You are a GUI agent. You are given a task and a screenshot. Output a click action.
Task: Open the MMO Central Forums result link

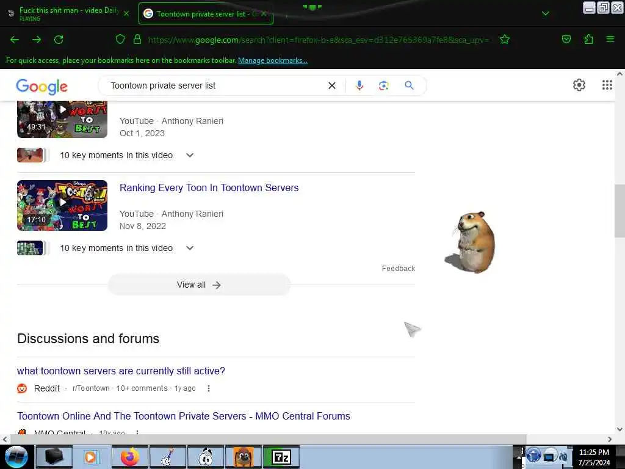(x=183, y=416)
